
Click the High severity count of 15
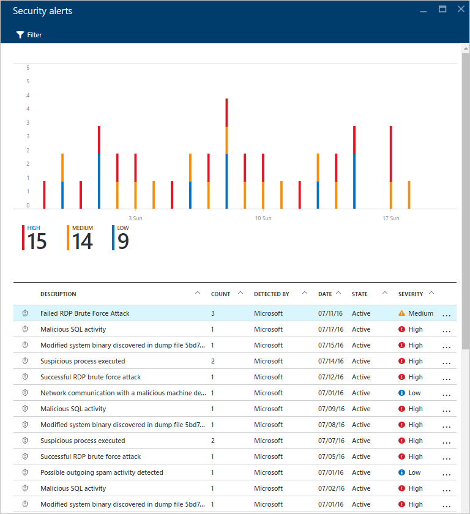tap(37, 242)
